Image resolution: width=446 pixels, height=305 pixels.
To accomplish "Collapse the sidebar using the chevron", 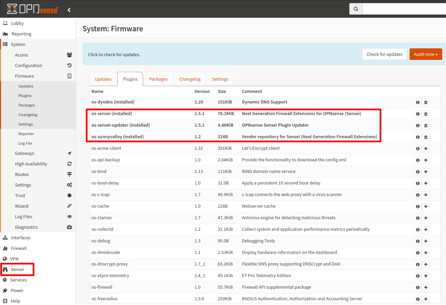I will tap(69, 10).
